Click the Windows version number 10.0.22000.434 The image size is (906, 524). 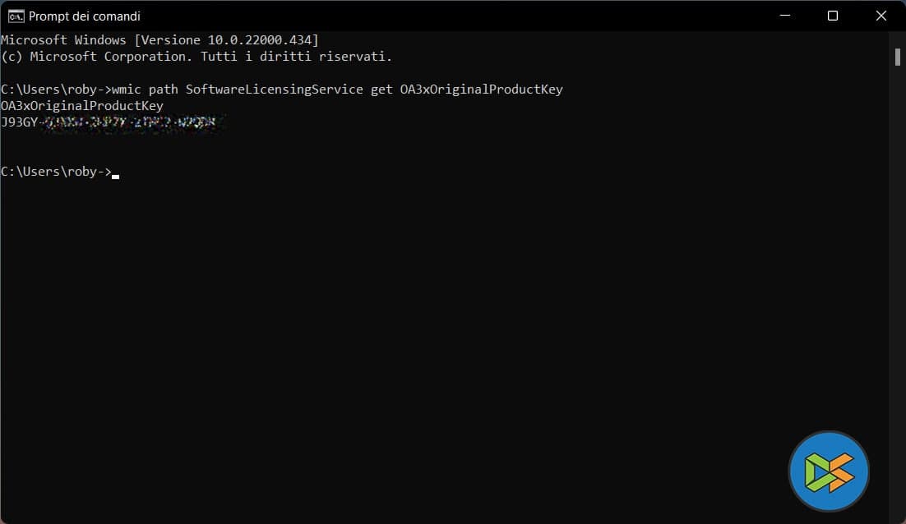259,40
